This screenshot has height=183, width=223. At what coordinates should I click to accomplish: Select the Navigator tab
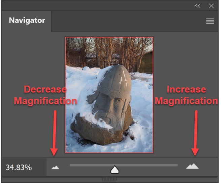coord(27,21)
